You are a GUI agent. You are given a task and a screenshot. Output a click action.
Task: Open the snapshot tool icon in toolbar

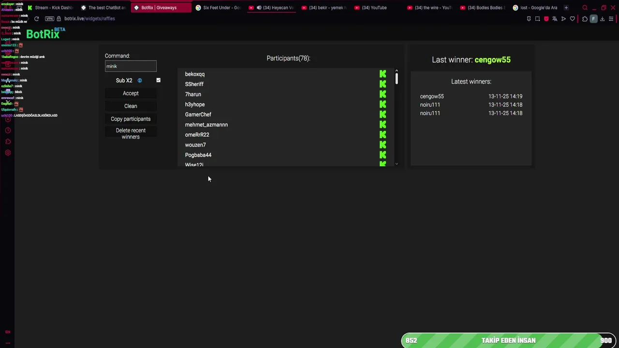tap(537, 19)
